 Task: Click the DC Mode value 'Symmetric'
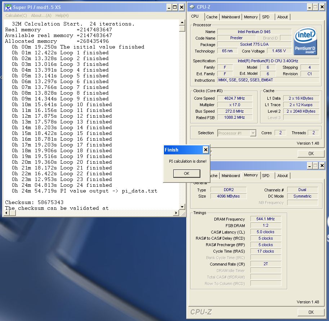[302, 196]
